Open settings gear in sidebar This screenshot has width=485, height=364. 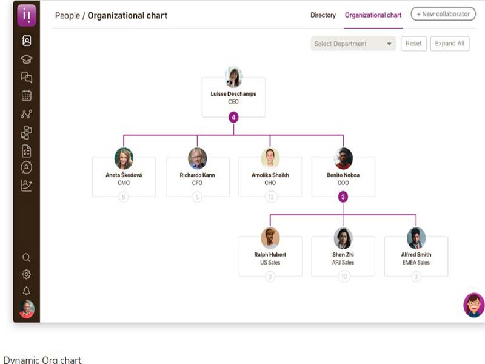click(x=26, y=274)
